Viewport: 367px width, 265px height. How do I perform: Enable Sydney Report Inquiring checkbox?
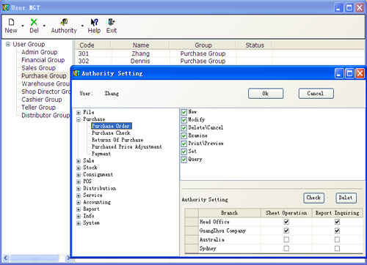(x=337, y=248)
